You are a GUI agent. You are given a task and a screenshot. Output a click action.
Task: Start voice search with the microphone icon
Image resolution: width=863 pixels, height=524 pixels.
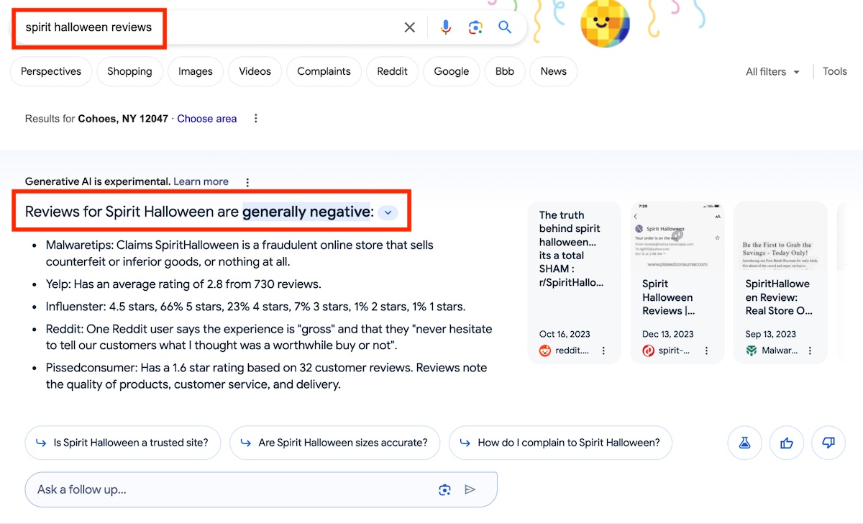click(446, 27)
